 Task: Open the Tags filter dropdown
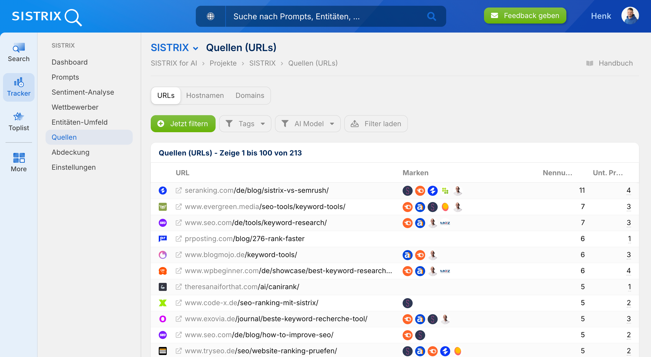[x=245, y=123]
